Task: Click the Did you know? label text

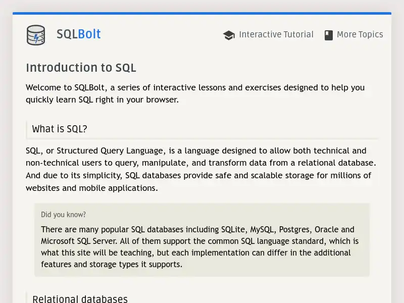Action: (x=63, y=215)
